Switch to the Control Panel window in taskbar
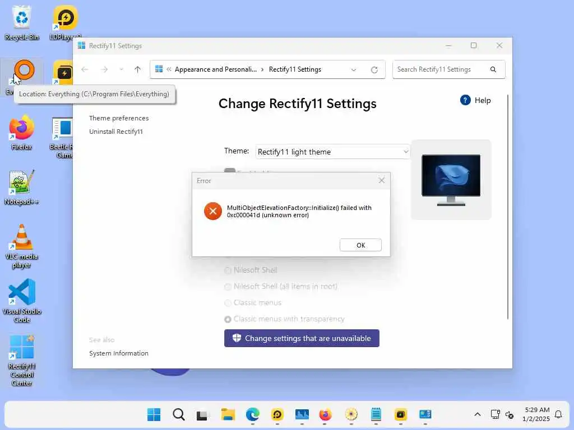 pyautogui.click(x=425, y=415)
